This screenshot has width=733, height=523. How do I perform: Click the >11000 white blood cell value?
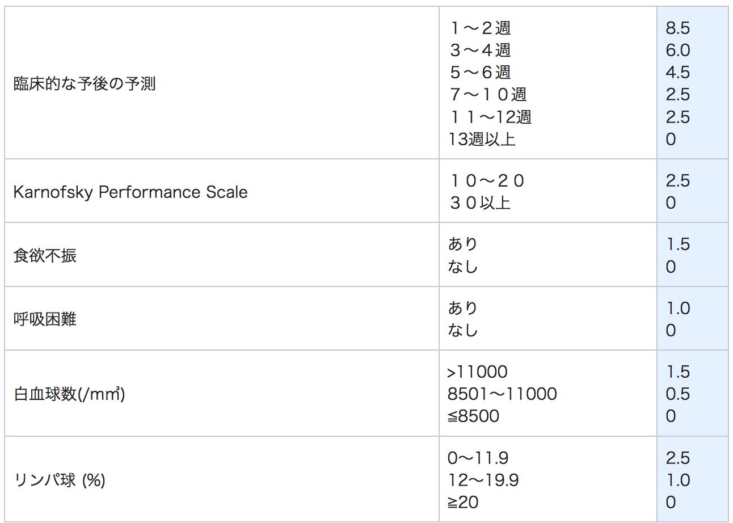pyautogui.click(x=477, y=372)
